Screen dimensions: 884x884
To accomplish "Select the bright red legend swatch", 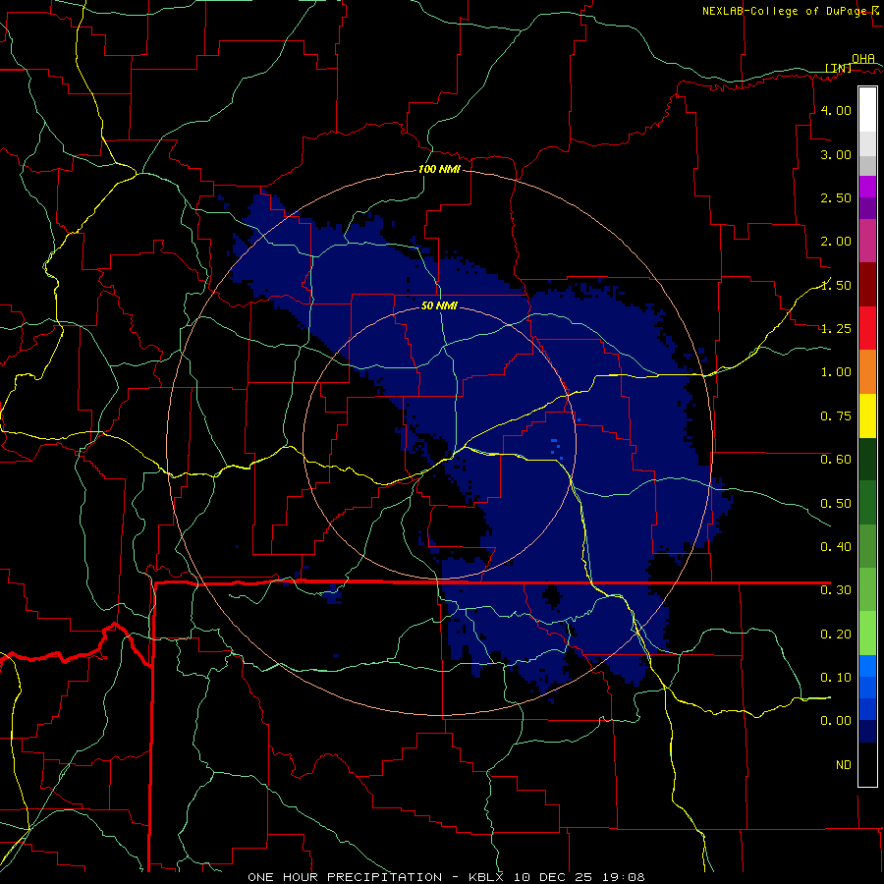I will [867, 328].
